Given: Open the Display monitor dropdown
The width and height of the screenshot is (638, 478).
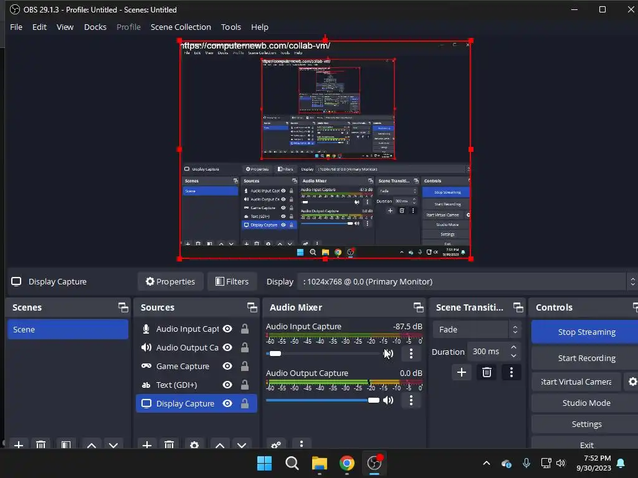Looking at the screenshot, I should pyautogui.click(x=467, y=282).
